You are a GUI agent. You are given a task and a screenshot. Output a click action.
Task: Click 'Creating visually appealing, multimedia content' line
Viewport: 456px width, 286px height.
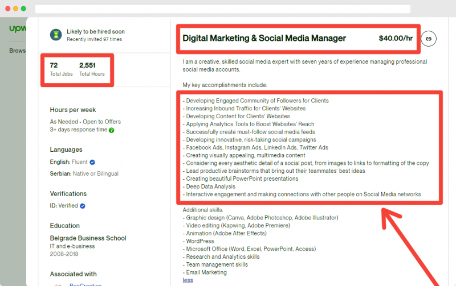click(x=244, y=155)
